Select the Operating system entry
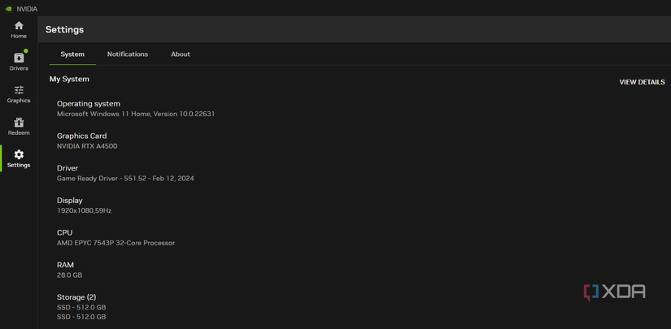This screenshot has width=671, height=329. [89, 104]
